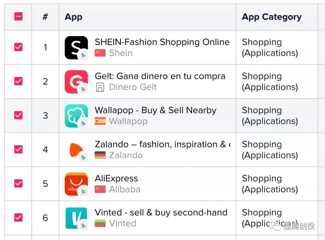Click the Vinted app icon
325x240 pixels.
(x=76, y=218)
